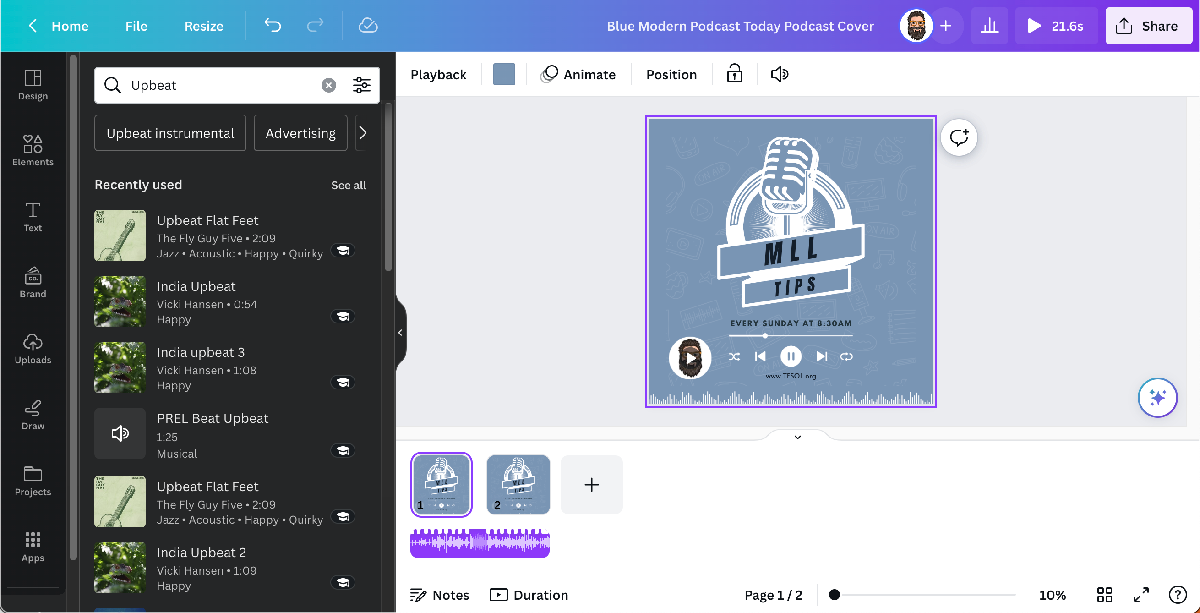Open the File menu
The width and height of the screenshot is (1200, 613).
[x=136, y=26]
